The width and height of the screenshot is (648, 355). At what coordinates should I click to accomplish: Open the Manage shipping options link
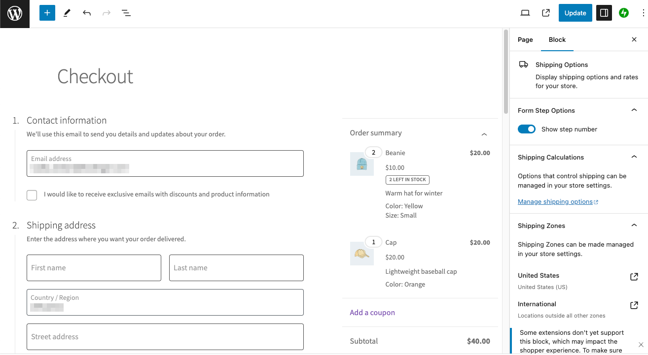tap(555, 201)
